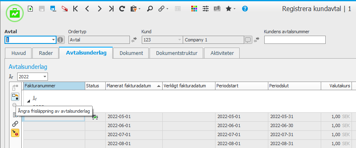
Task: Click the 1,00 SEK cell in the 2022-07-01 row
Action: [x=336, y=135]
